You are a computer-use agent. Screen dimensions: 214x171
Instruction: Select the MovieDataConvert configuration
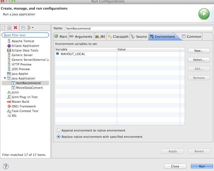pos(29,88)
